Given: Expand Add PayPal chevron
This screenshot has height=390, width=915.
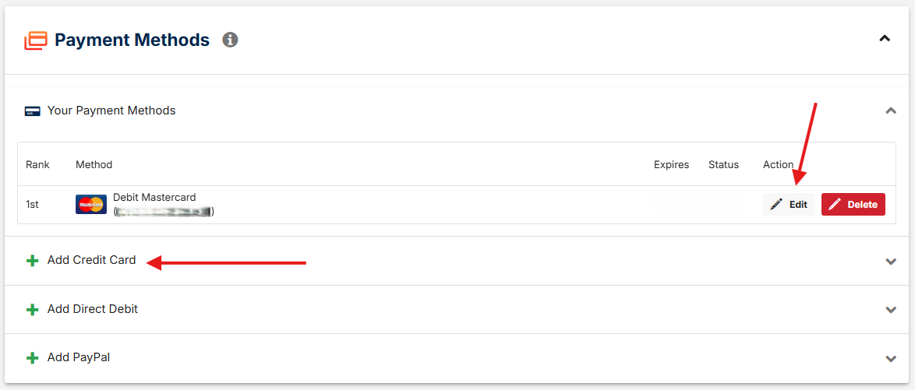Looking at the screenshot, I should pos(891,359).
